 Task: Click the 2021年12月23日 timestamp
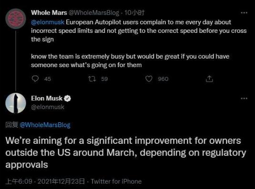[61, 181]
